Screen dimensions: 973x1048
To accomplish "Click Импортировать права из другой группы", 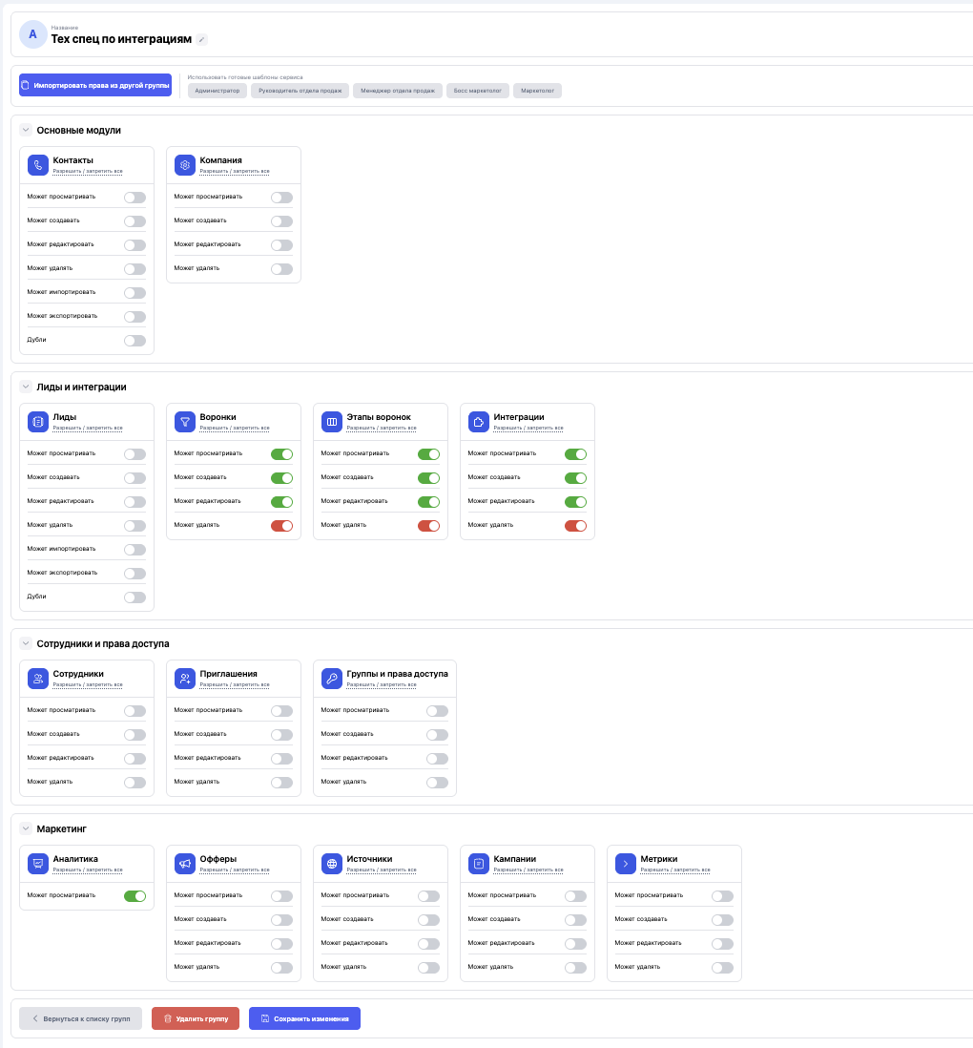I will tap(95, 85).
